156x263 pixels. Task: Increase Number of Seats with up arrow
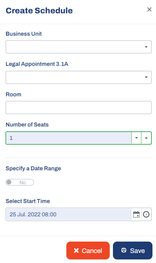(x=146, y=138)
